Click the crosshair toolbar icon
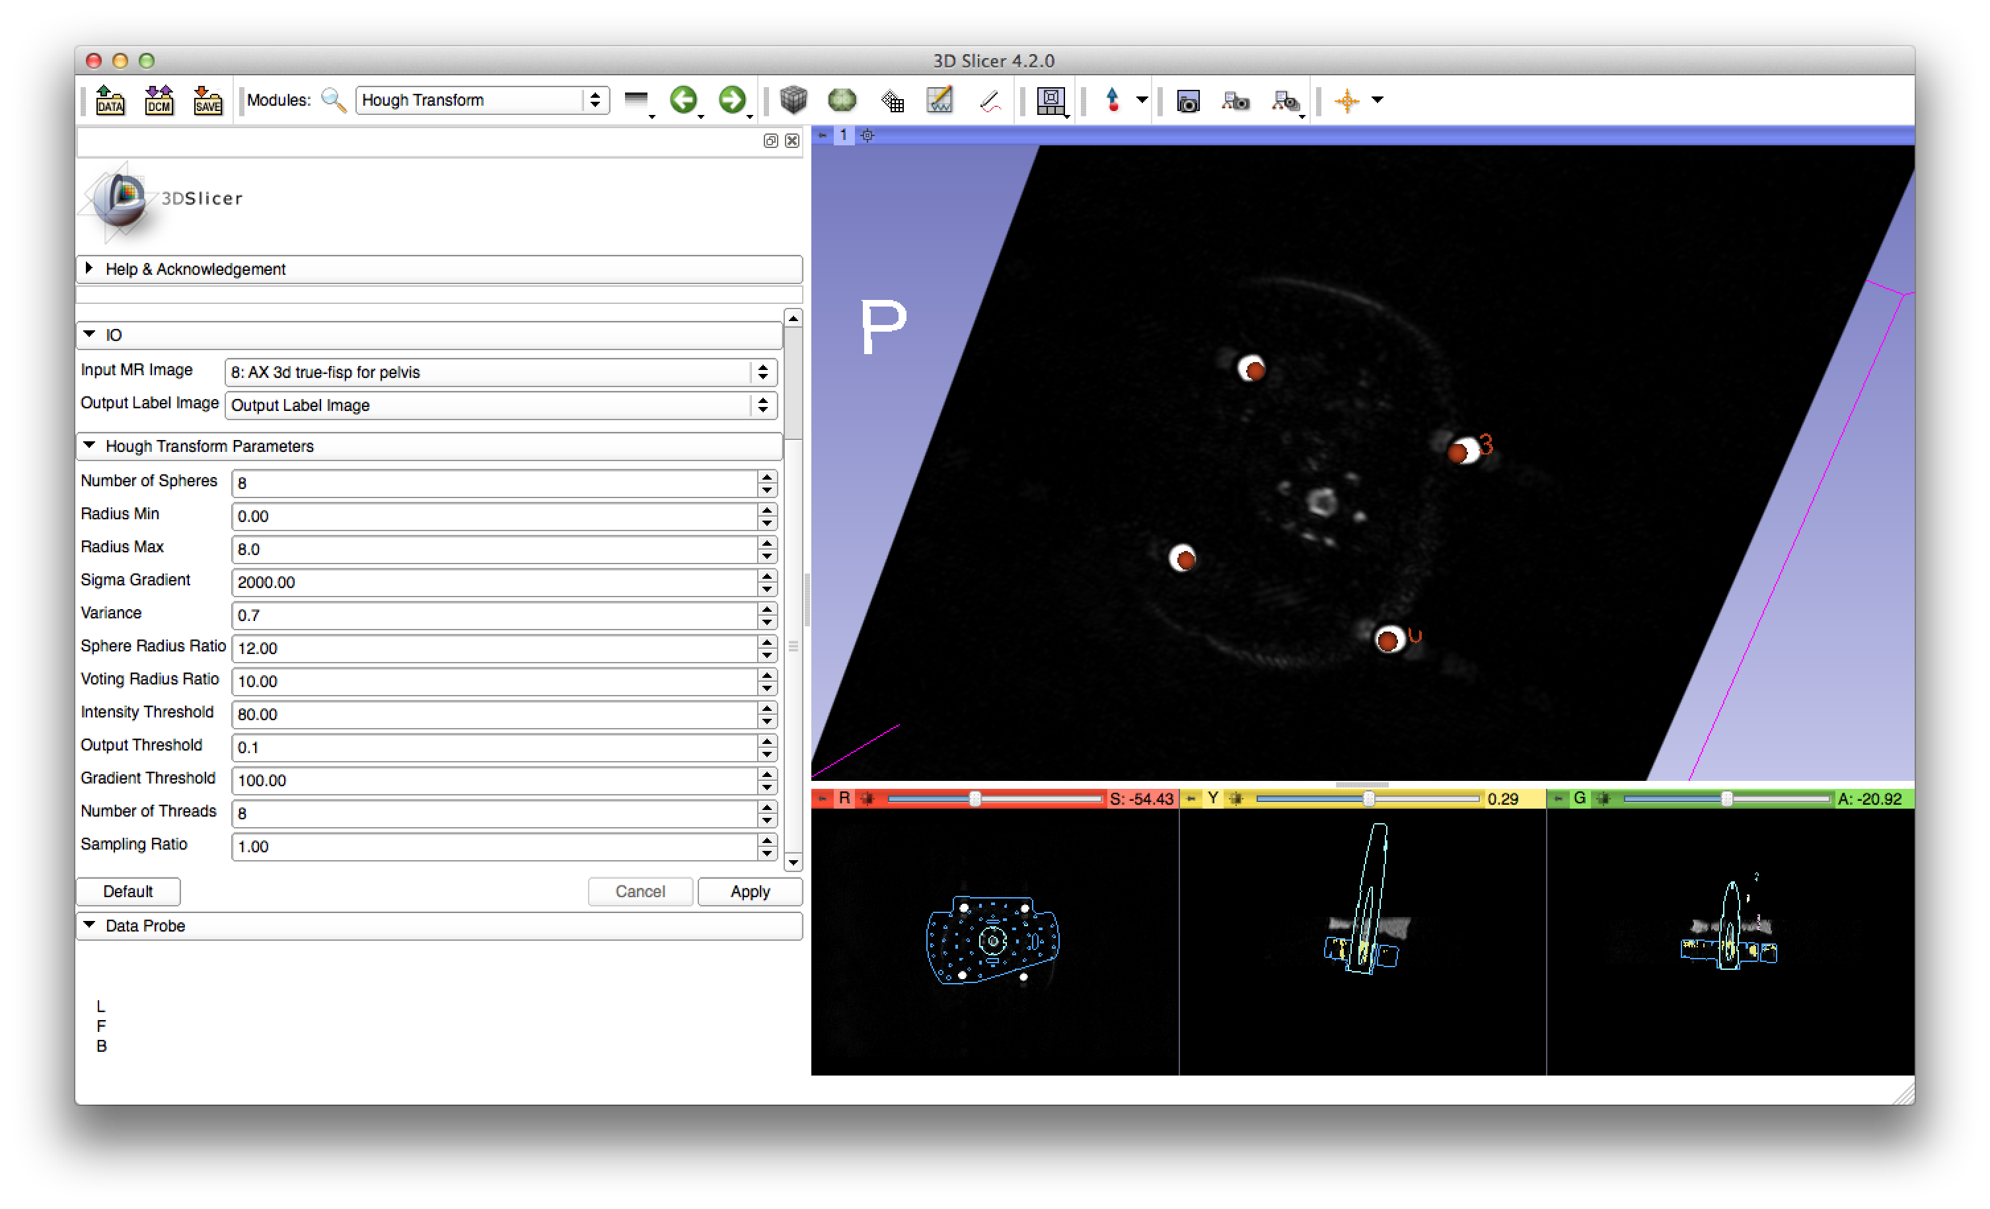 coord(1346,101)
